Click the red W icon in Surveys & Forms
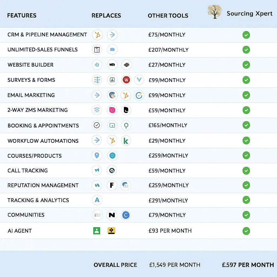Image resolution: width=277 pixels, height=277 pixels. 126,80
